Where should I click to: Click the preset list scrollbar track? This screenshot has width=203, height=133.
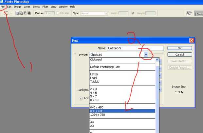tap(157, 97)
